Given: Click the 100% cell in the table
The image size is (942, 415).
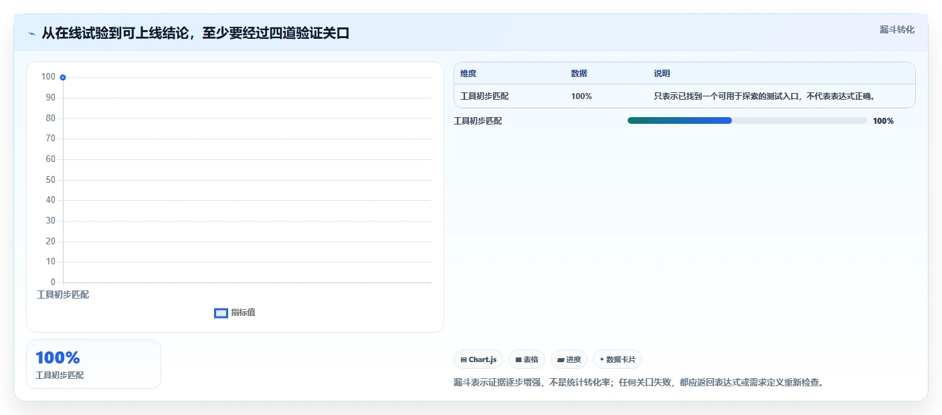Looking at the screenshot, I should point(581,96).
